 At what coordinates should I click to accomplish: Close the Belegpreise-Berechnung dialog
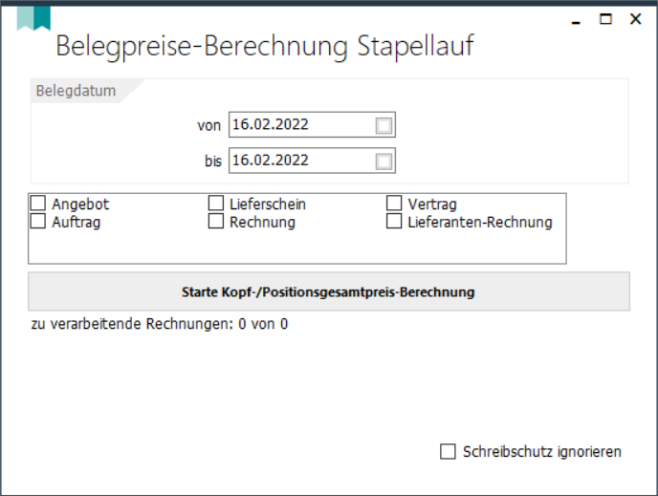(635, 18)
